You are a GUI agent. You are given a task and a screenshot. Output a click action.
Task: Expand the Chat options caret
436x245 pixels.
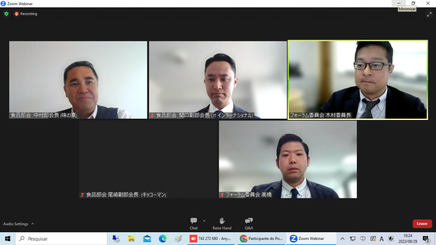pyautogui.click(x=204, y=221)
